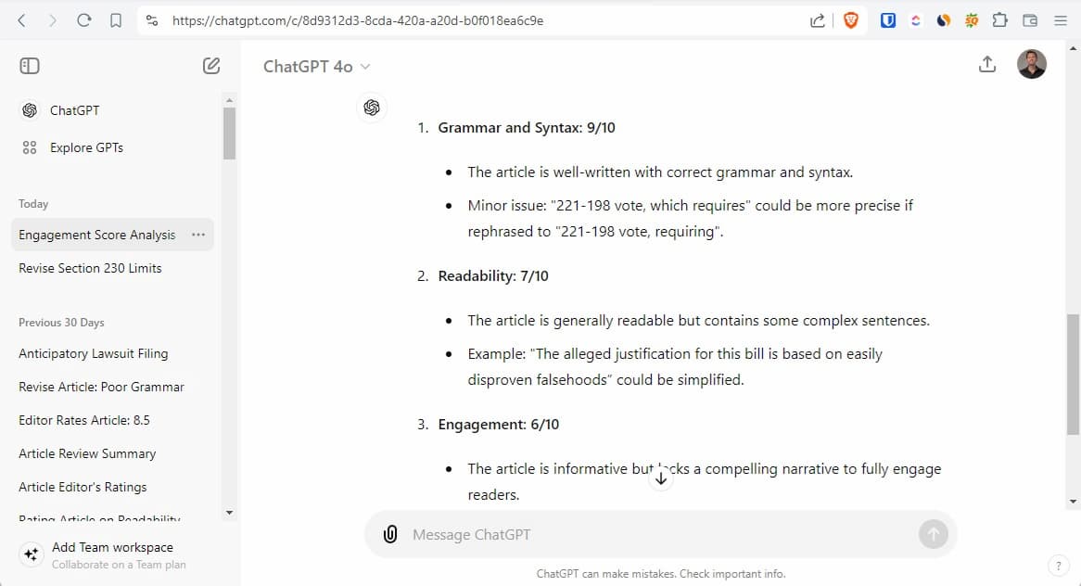
Task: Open the Explore GPTs grid icon
Action: coord(30,147)
